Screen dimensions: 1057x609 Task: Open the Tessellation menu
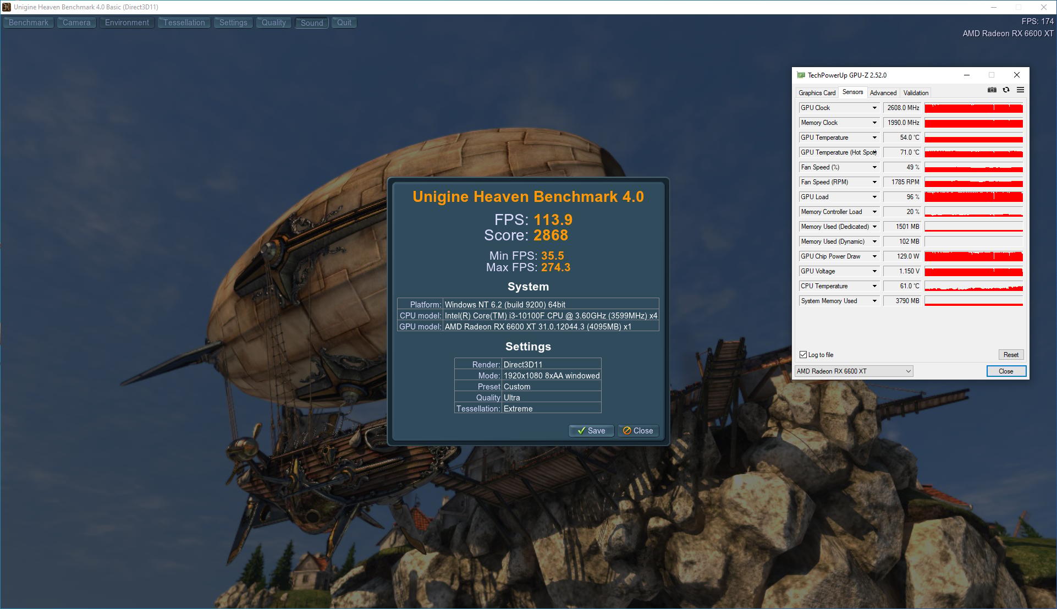[184, 23]
